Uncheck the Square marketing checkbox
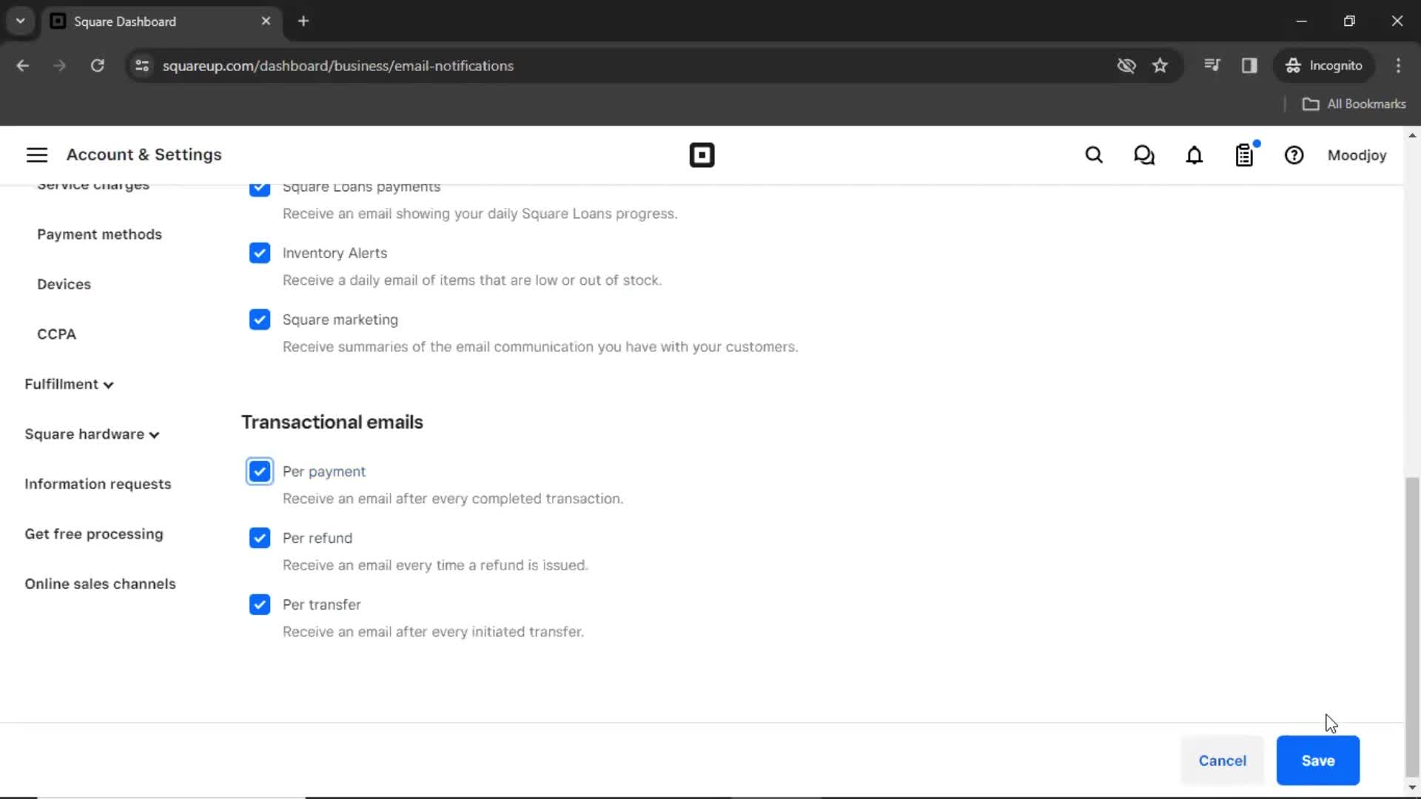Image resolution: width=1421 pixels, height=799 pixels. point(260,320)
